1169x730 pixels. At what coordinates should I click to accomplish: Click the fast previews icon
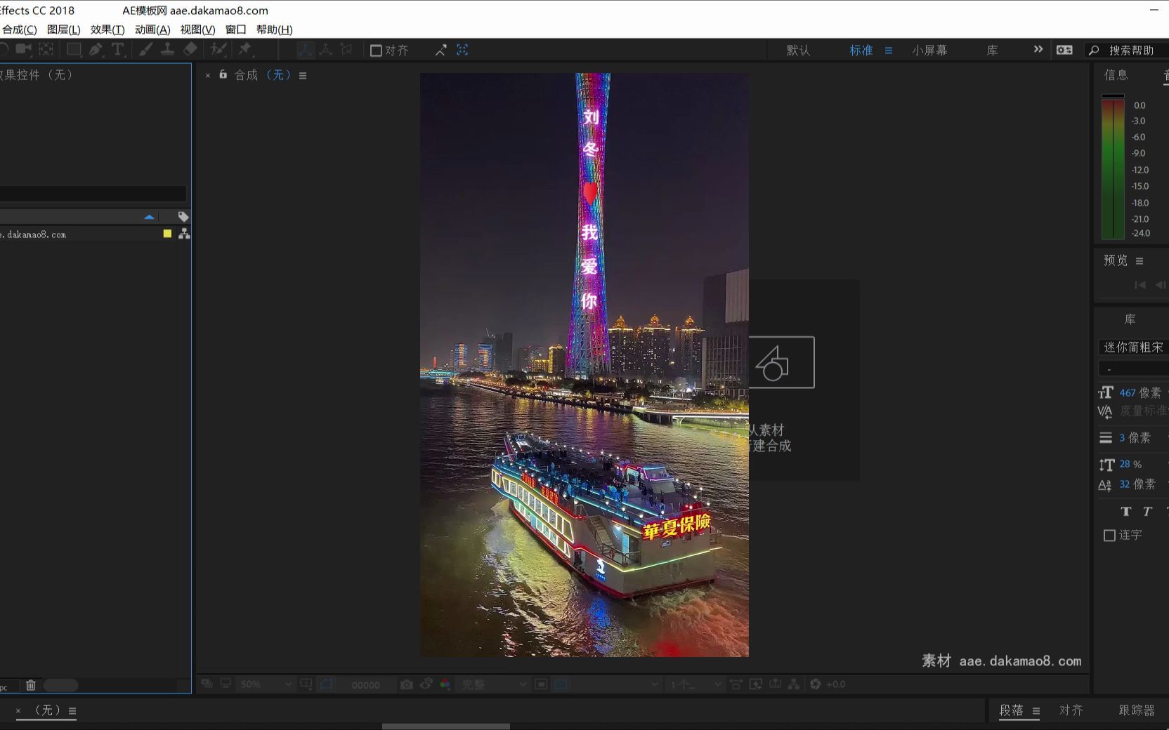tap(756, 684)
